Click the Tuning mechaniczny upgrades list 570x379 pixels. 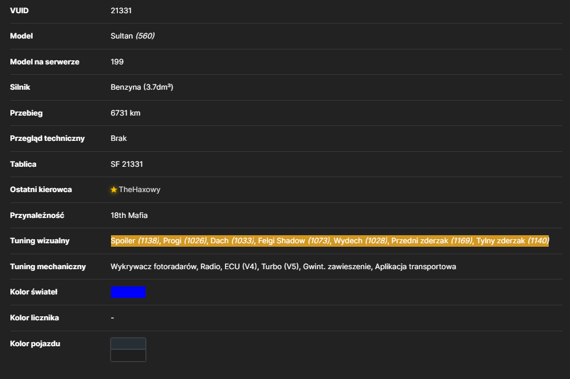pos(283,267)
